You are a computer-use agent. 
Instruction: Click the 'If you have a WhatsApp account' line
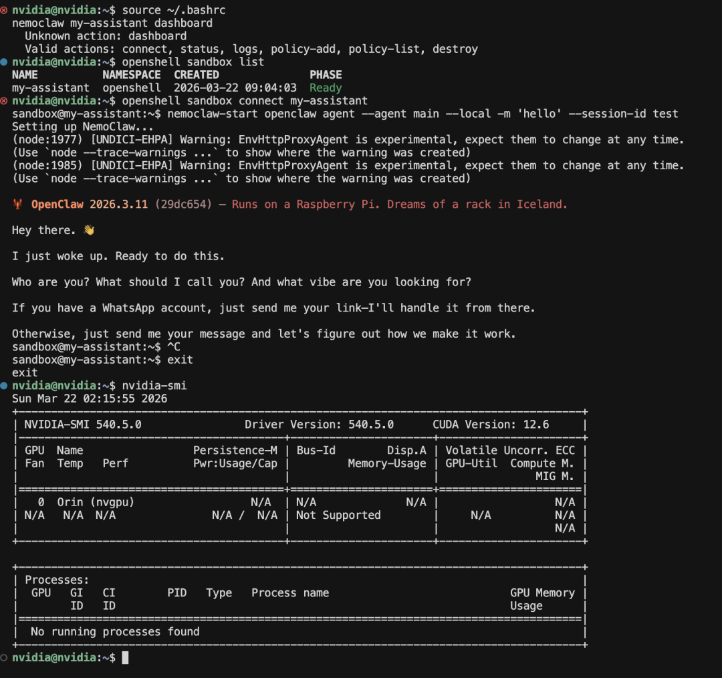pos(273,308)
